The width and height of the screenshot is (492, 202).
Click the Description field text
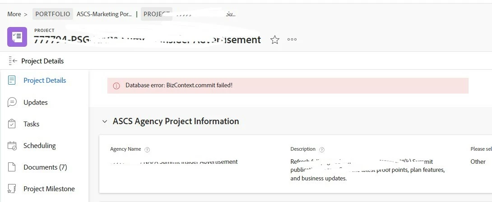click(367, 170)
